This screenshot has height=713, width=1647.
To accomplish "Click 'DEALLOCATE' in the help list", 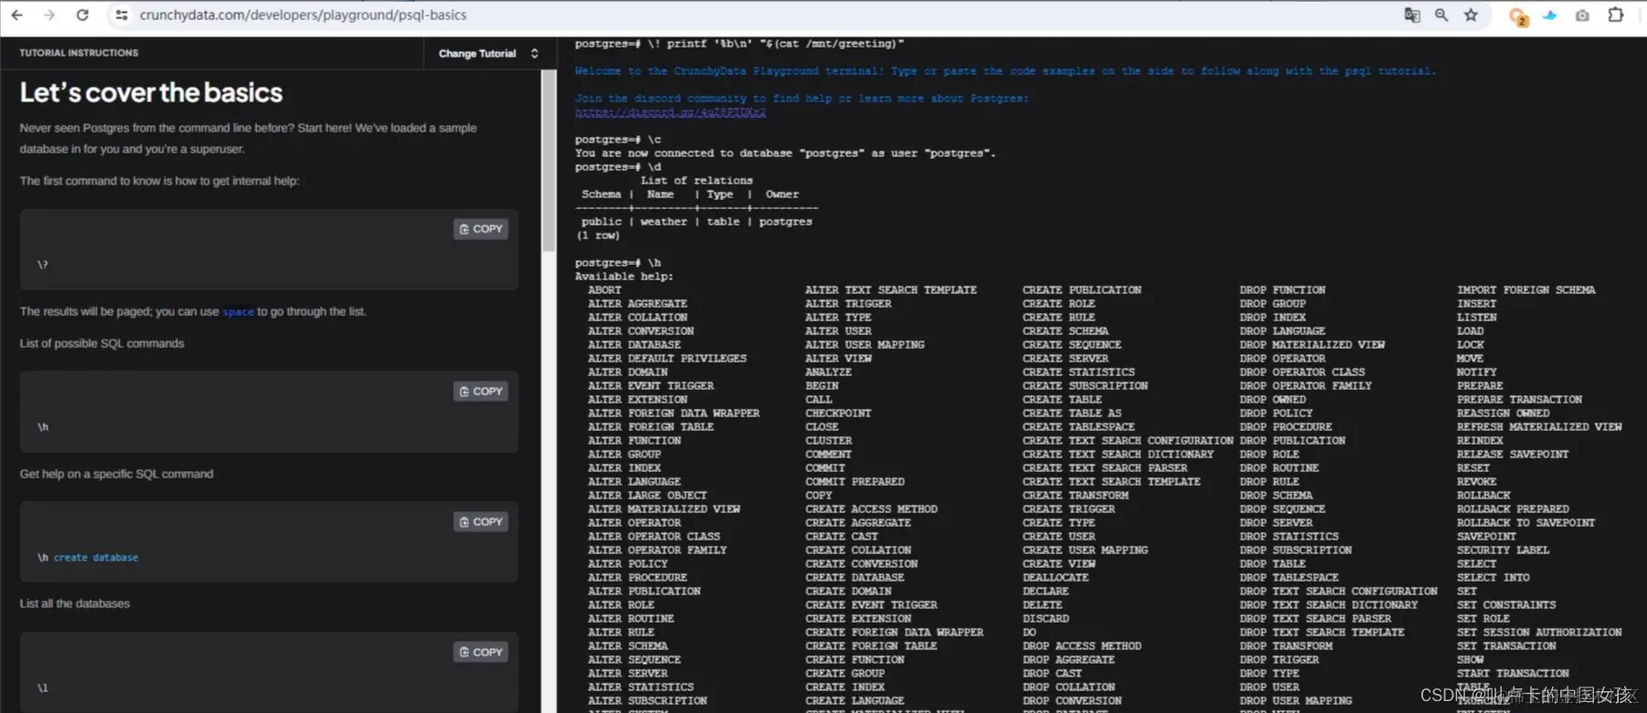I will pos(1055,577).
